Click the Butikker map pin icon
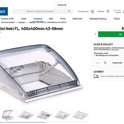This screenshot has height=124, width=124. click(x=108, y=11)
